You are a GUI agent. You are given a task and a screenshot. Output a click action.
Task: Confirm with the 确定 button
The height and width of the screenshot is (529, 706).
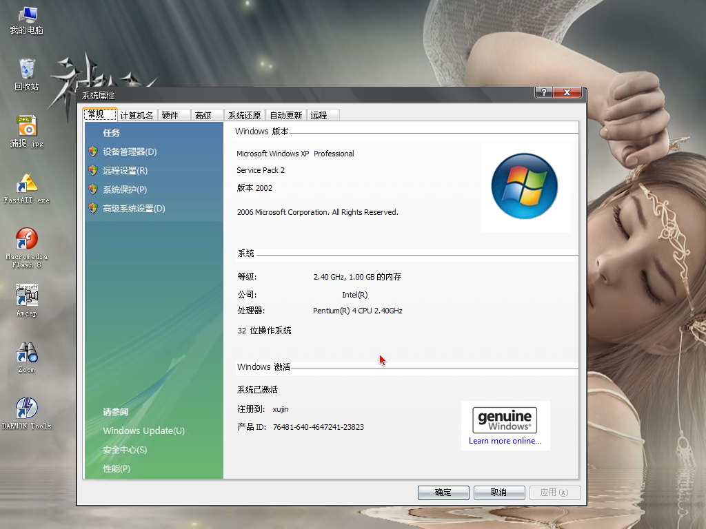(x=443, y=492)
